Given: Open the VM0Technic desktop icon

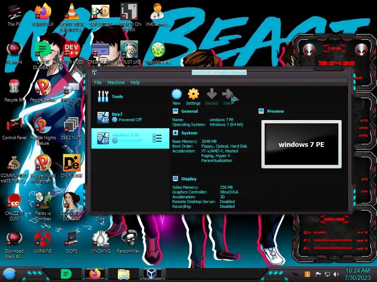Looking at the screenshot, I should point(158,15).
